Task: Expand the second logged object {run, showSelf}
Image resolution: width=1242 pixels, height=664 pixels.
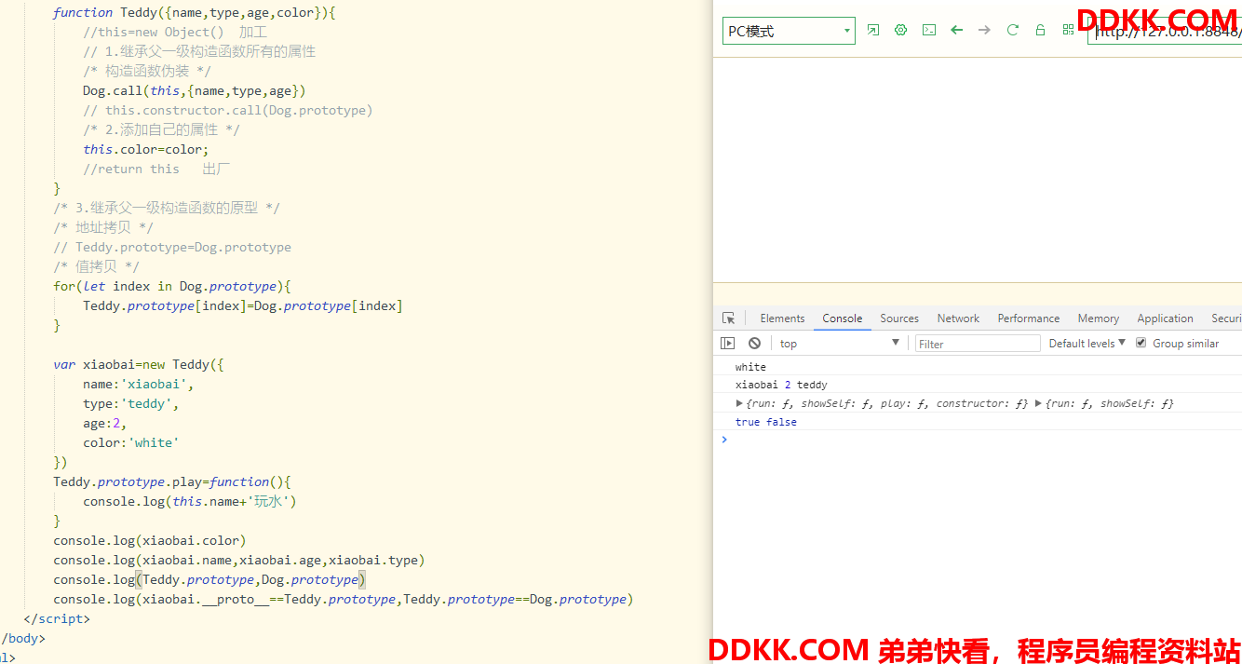Action: 1038,403
